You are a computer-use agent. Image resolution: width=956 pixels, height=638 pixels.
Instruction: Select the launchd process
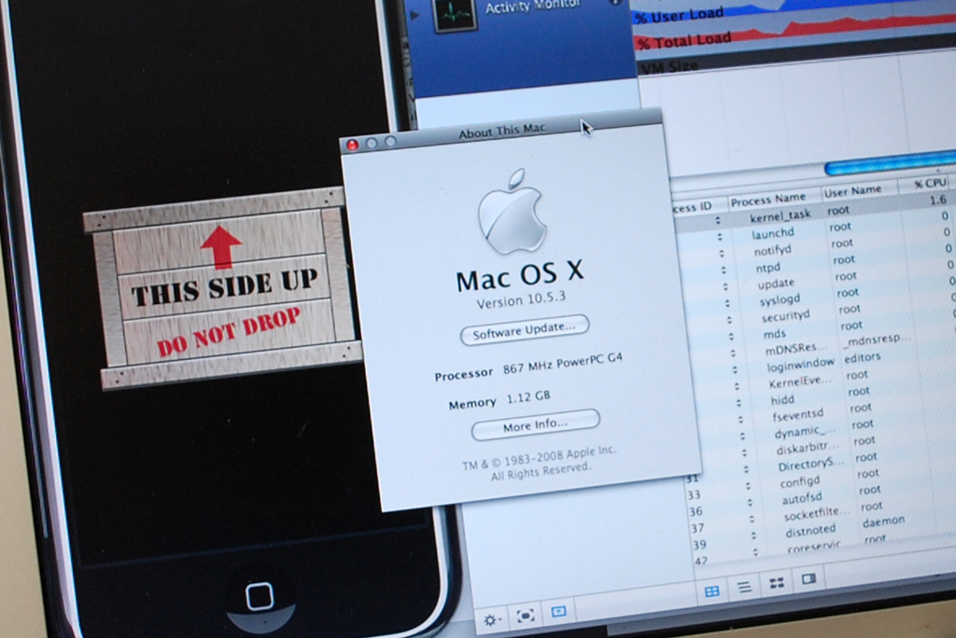(x=772, y=234)
